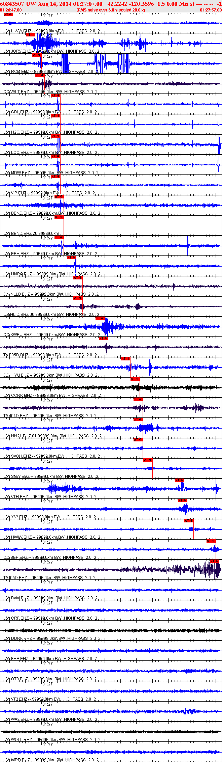Select the red pick marker on HIYU trace

(x=126, y=359)
